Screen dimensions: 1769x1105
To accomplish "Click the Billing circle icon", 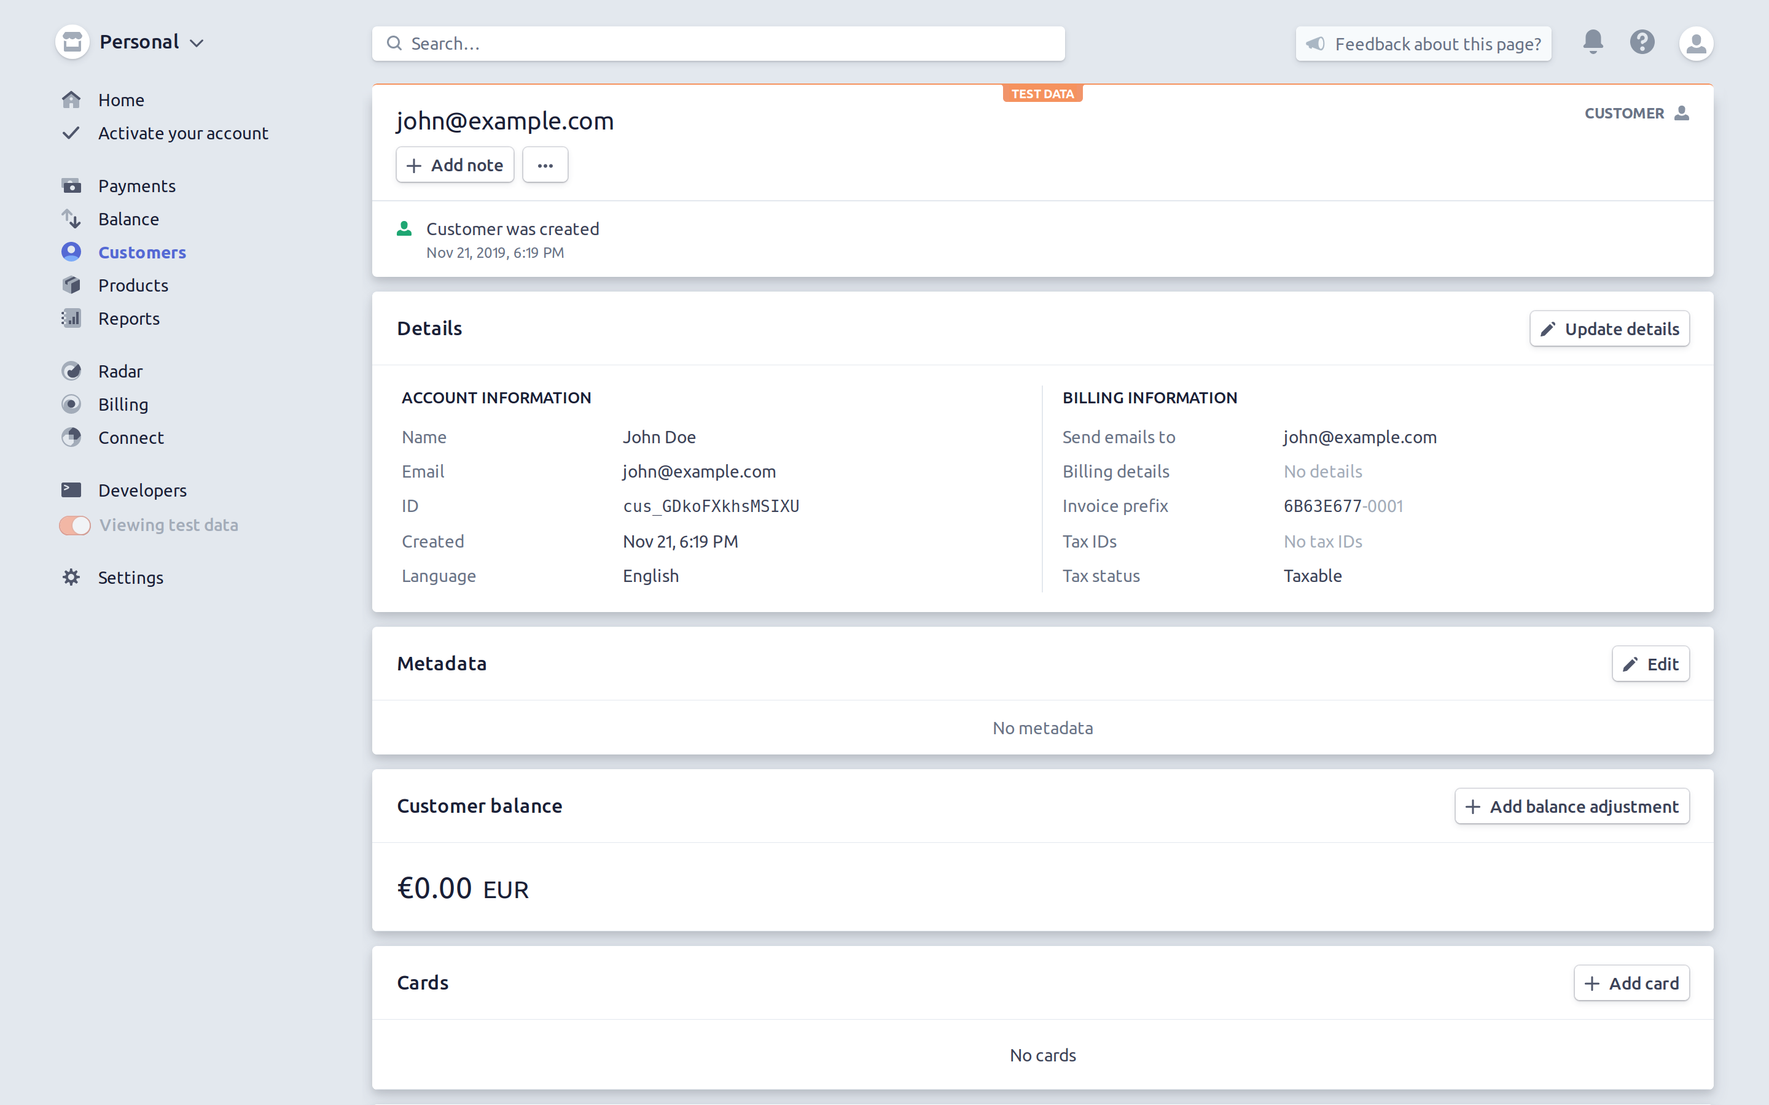I will (71, 403).
